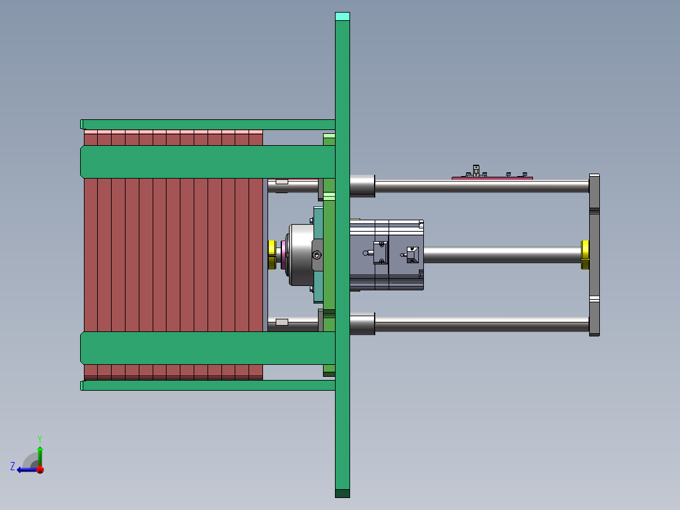Select the dark green bottom cap of vertical plate

point(342,494)
